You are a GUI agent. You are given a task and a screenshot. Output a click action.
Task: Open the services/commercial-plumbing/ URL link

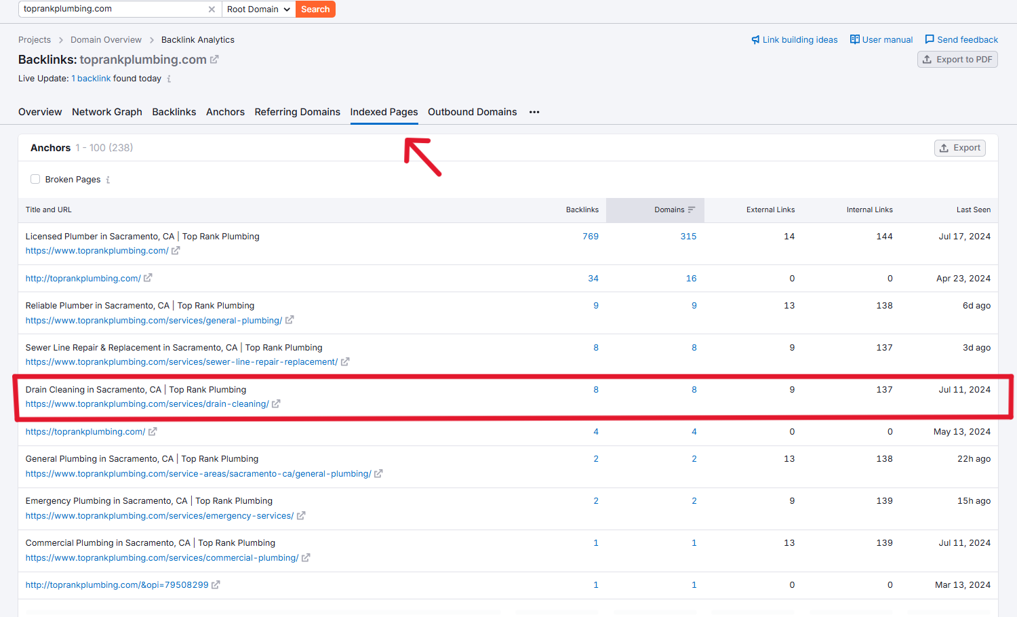tap(162, 558)
